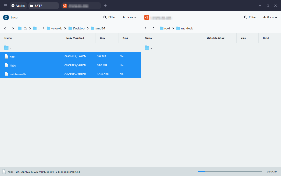Go back in remote pane navigation

click(146, 28)
